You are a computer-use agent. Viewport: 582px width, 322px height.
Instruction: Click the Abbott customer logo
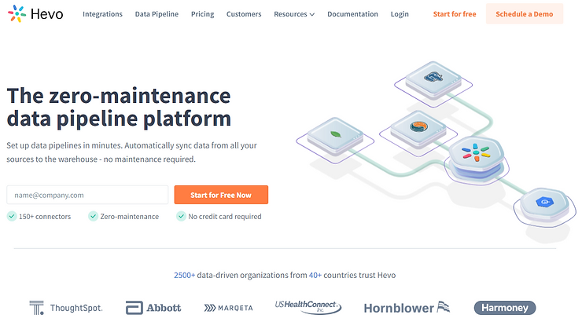coord(153,308)
